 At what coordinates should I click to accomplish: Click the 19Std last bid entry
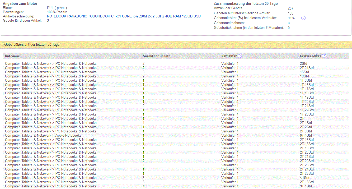(304, 76)
